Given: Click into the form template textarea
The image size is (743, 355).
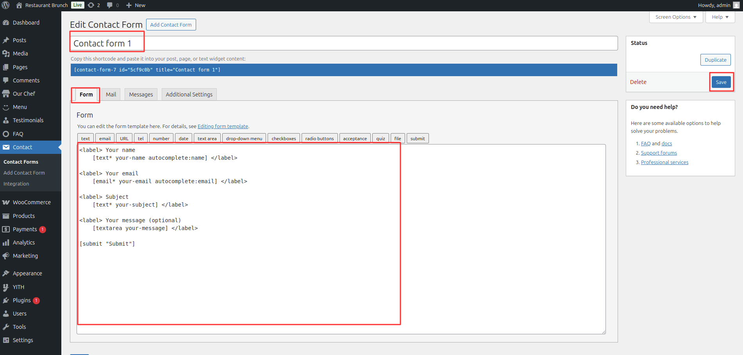Looking at the screenshot, I should click(x=341, y=239).
